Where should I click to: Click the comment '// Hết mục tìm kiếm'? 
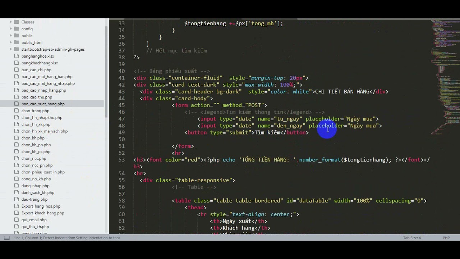coord(176,51)
